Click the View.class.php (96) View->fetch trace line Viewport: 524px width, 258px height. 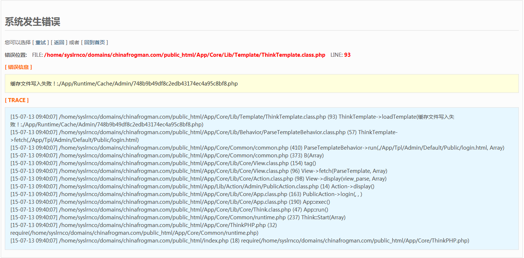pos(199,171)
